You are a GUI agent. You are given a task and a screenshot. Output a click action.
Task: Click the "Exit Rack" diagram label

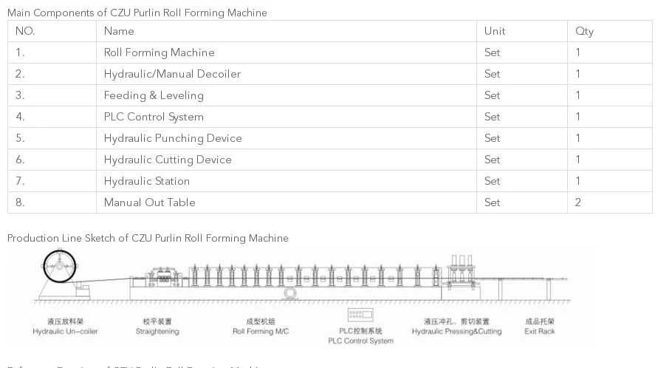click(x=539, y=332)
